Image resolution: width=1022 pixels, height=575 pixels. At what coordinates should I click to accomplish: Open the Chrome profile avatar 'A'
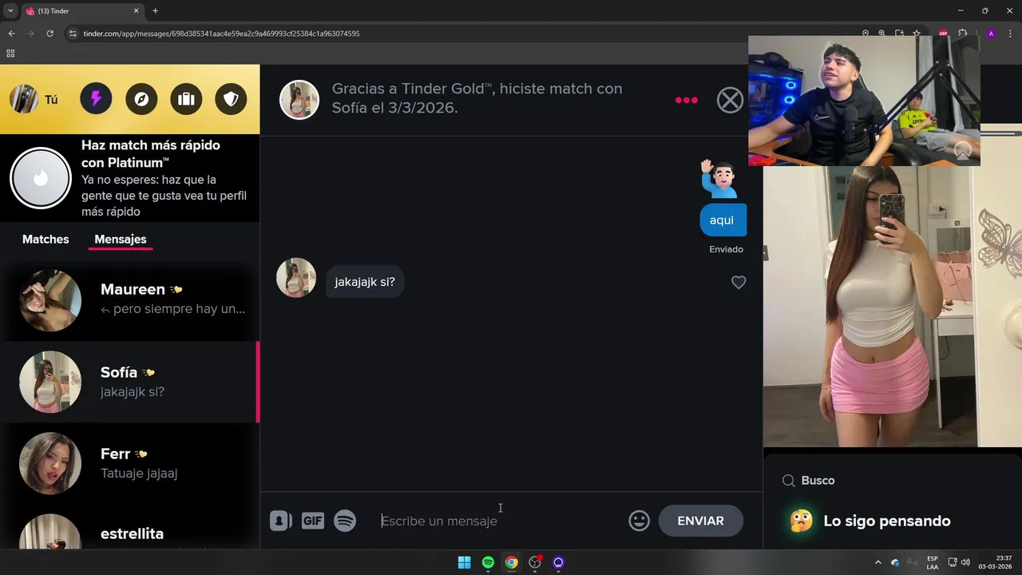991,34
